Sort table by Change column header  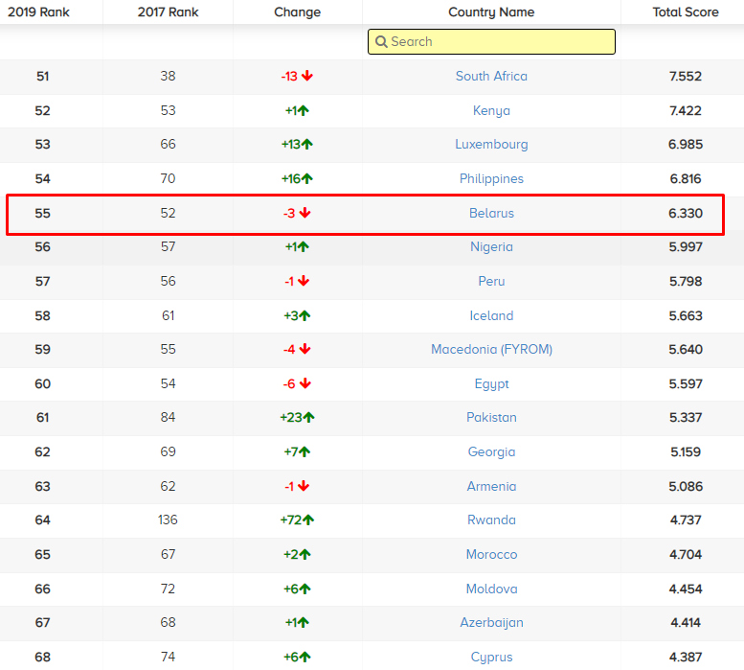297,12
